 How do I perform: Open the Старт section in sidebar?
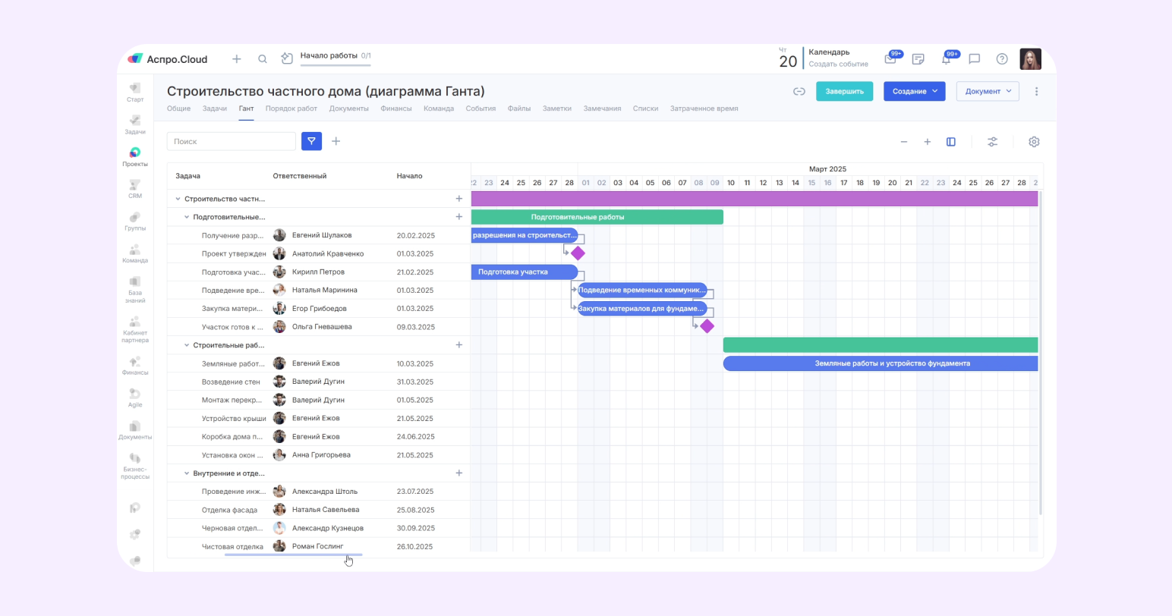tap(135, 93)
